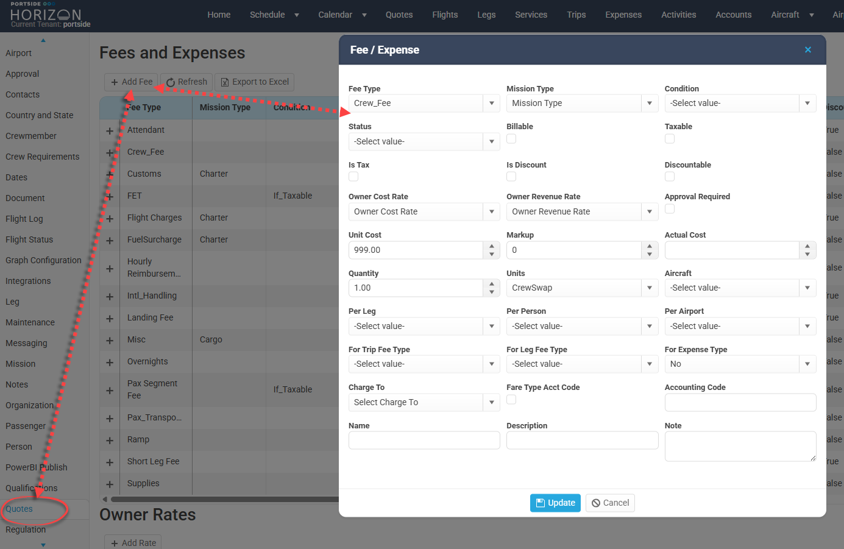844x549 pixels.
Task: Click the sidebar scroll-up arrow
Action: click(43, 40)
